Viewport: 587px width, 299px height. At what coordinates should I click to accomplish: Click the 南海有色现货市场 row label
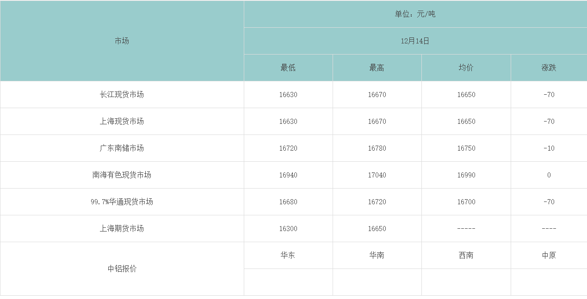[121, 175]
